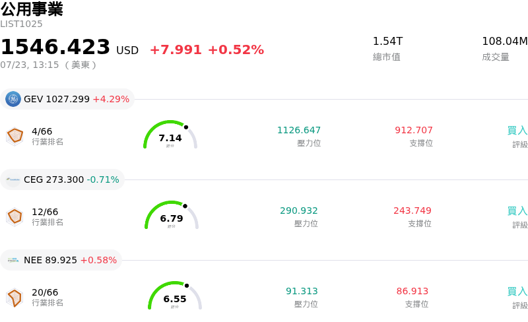528x322 pixels.
Task: Click the NEE 6.55 score gauge
Action: 175,296
